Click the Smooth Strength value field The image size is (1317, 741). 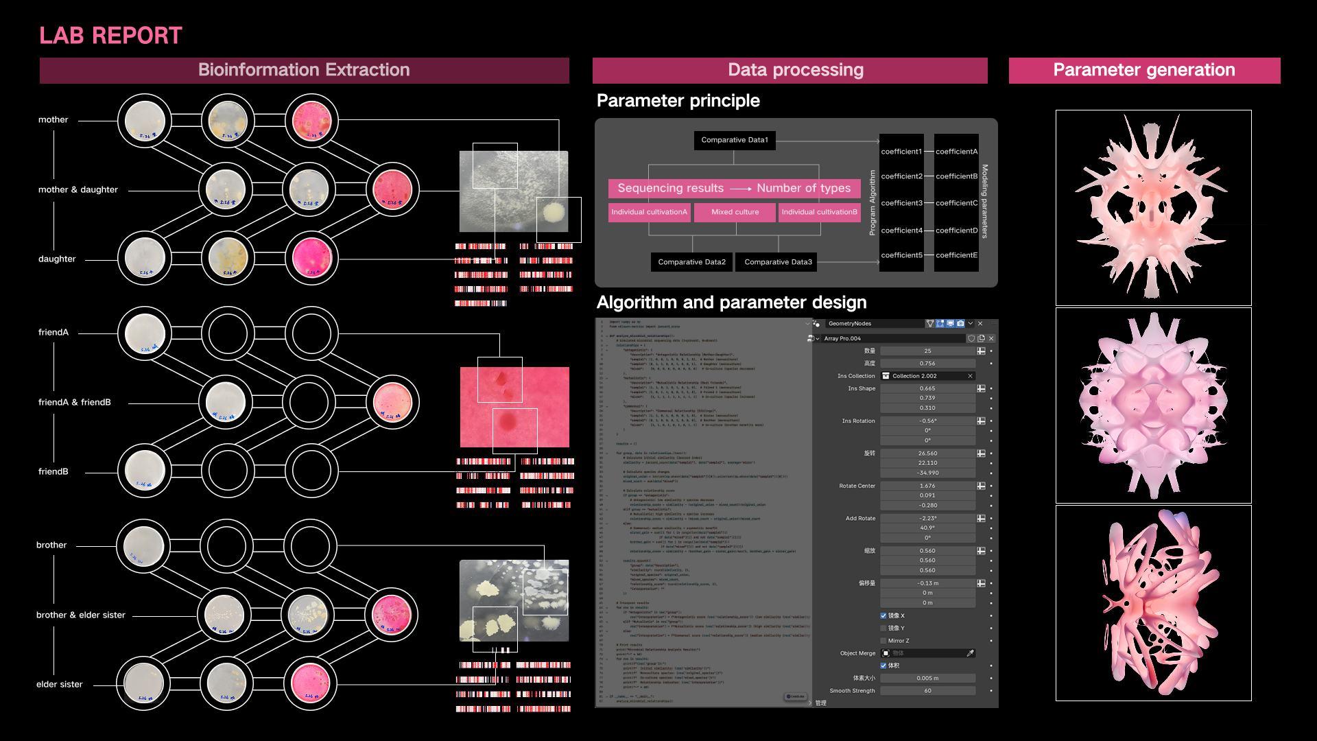pyautogui.click(x=927, y=691)
